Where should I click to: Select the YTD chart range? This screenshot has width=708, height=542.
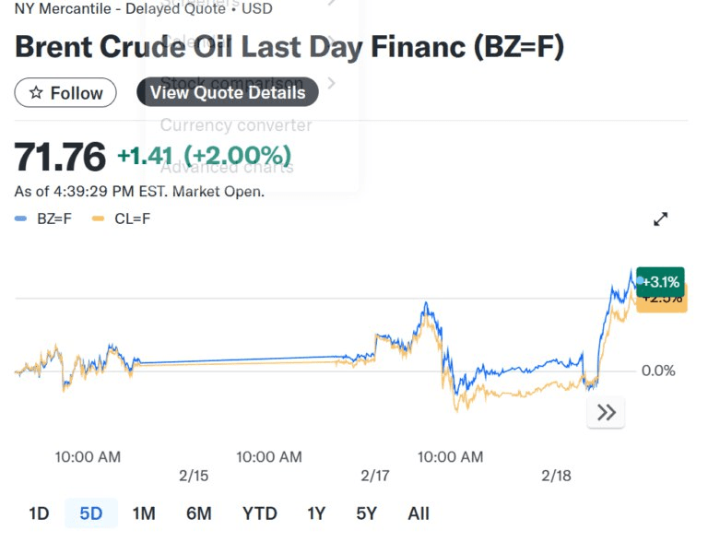coord(259,513)
